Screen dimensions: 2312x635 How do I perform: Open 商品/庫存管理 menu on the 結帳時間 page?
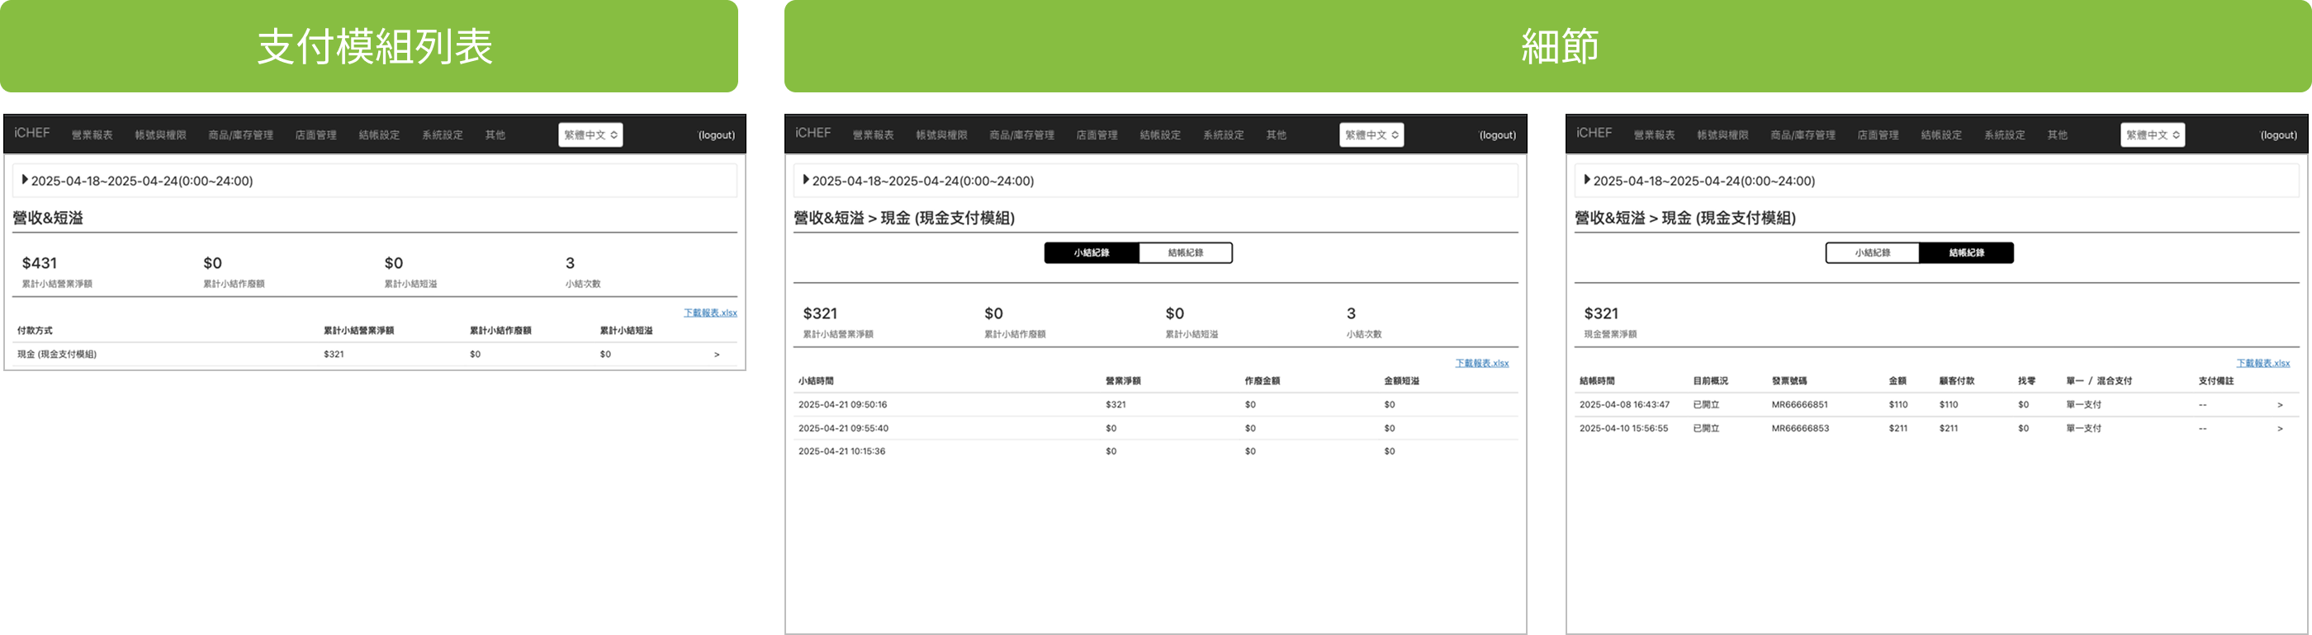[x=1803, y=135]
